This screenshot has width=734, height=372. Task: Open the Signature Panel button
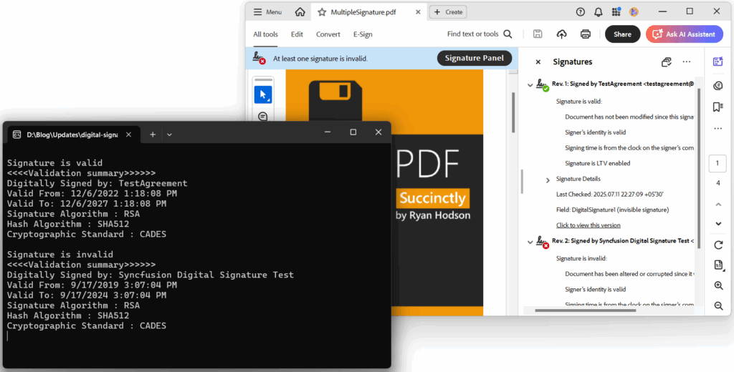click(475, 58)
